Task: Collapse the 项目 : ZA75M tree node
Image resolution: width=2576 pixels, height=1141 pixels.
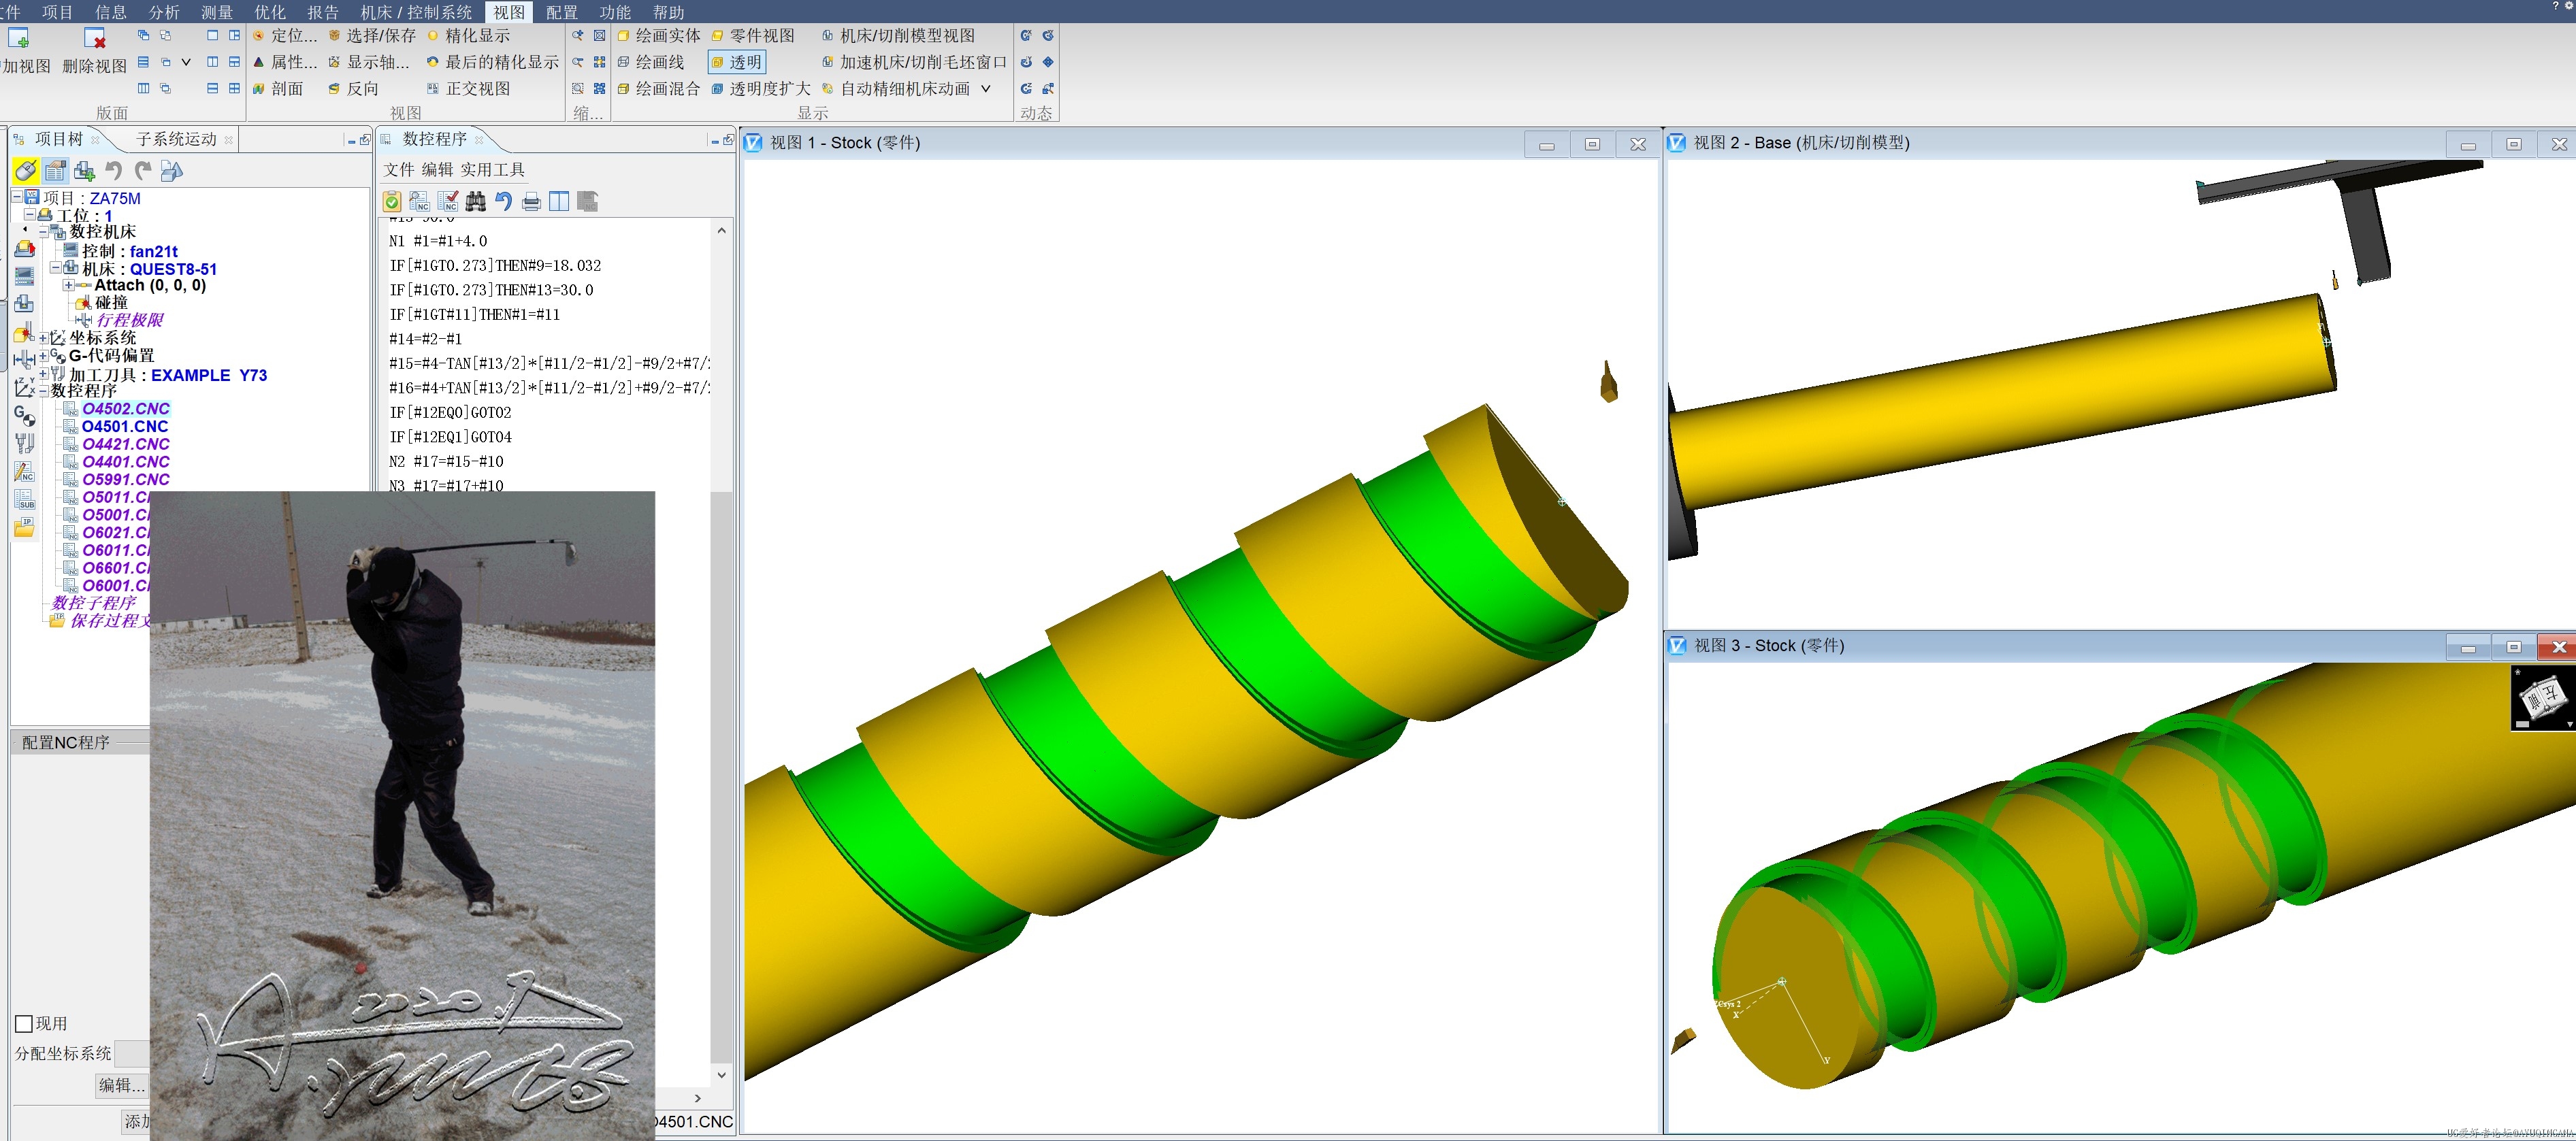Action: [x=17, y=197]
